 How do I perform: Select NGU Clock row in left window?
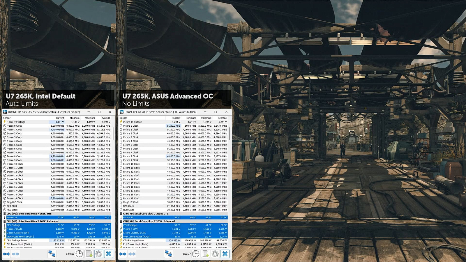coord(57,210)
